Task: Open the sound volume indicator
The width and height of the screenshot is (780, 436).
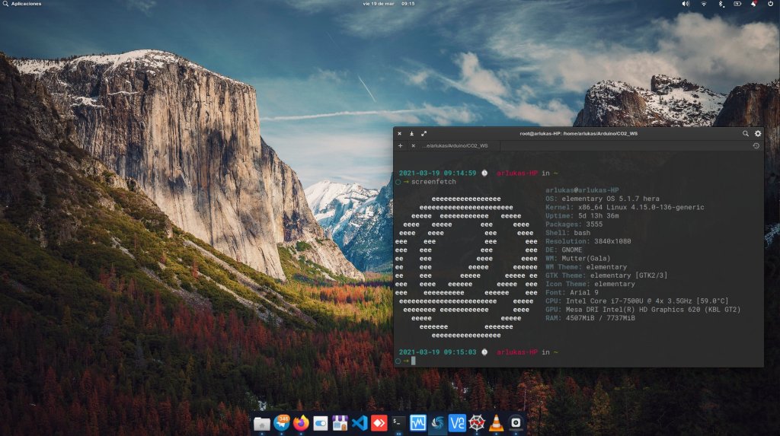Action: pos(685,4)
